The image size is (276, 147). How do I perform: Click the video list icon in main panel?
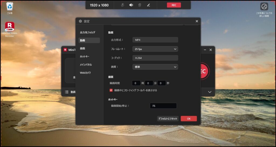point(67,92)
